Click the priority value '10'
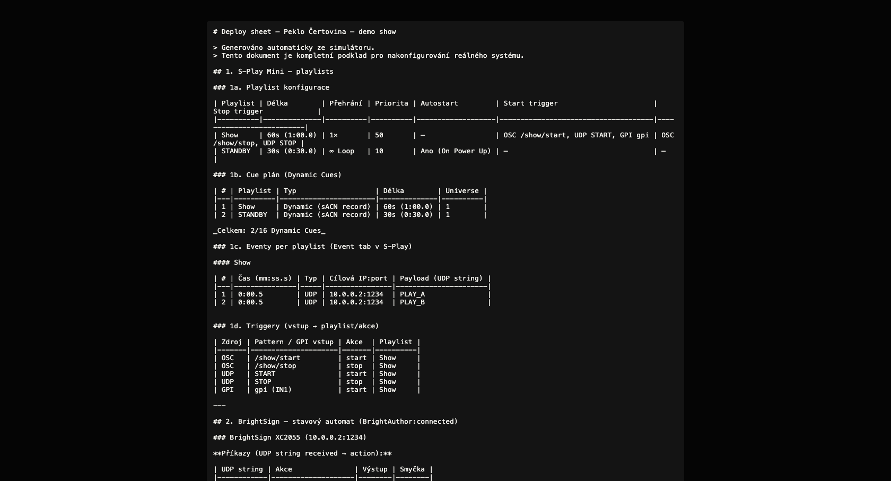 tap(379, 151)
